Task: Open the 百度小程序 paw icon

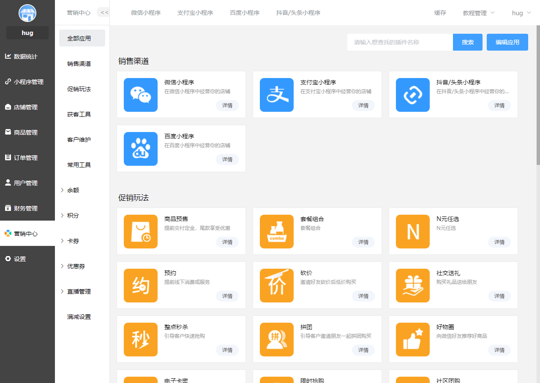Action: point(141,149)
